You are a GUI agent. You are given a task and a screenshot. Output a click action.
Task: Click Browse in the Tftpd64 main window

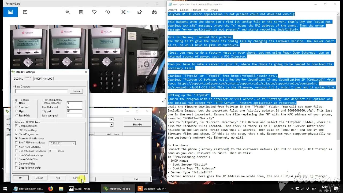point(137,119)
